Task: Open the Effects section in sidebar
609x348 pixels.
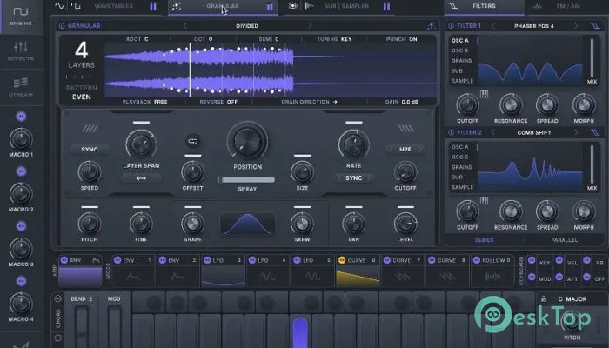Action: (x=21, y=50)
